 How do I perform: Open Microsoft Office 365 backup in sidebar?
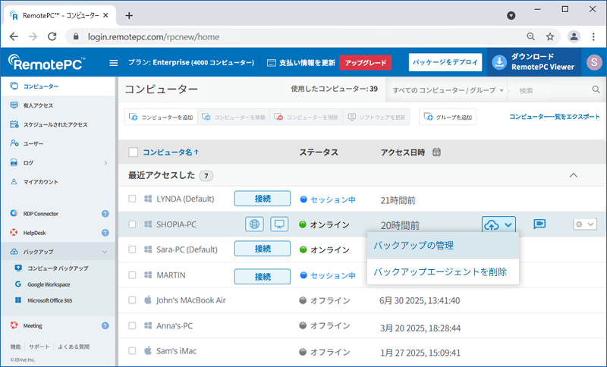49,300
